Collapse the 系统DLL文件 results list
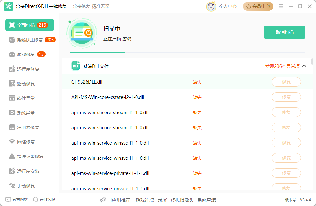Image resolution: width=316 pixels, height=206 pixels. pyautogui.click(x=304, y=66)
